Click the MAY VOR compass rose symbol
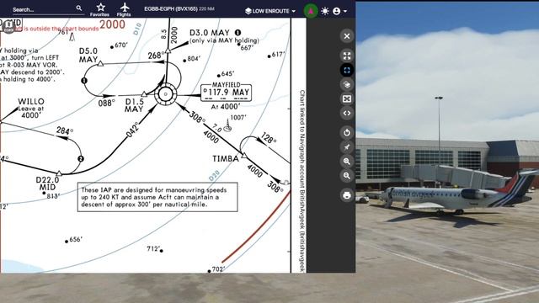Image resolution: width=539 pixels, height=303 pixels. [166, 94]
